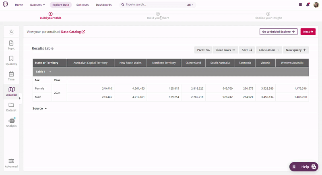
Task: Open the Calculation dropdown
Action: click(268, 50)
